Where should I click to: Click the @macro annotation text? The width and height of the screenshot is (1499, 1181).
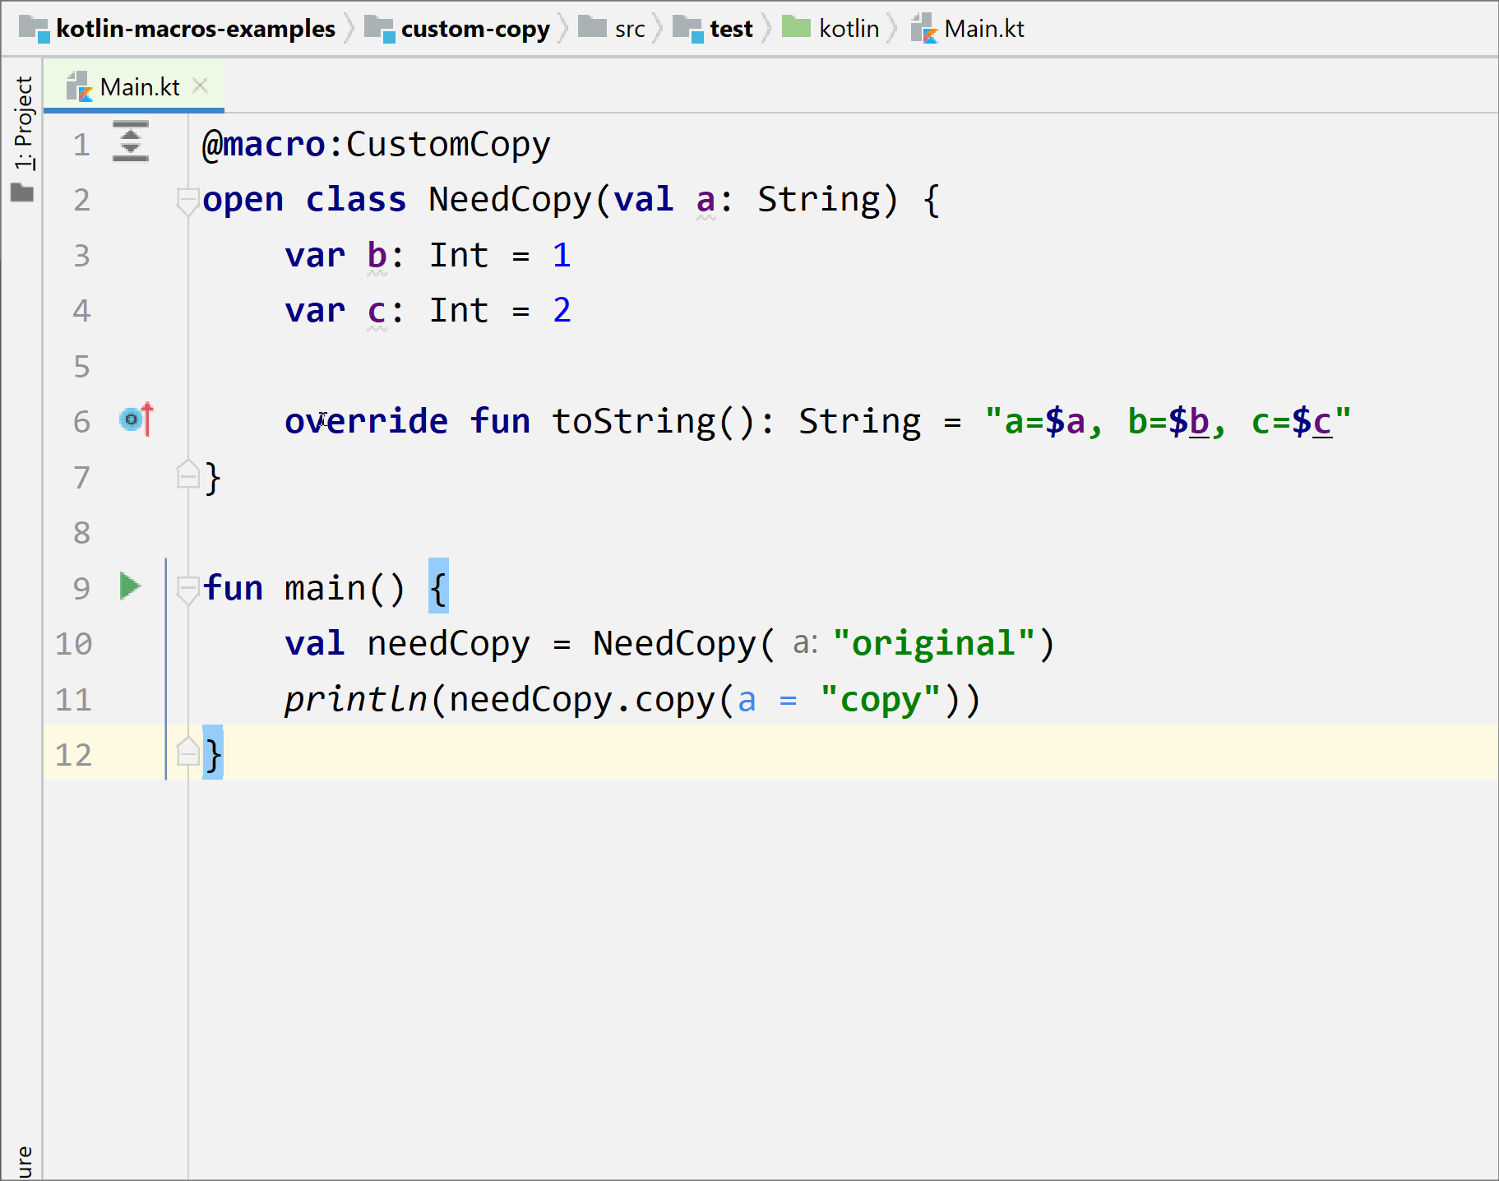264,145
